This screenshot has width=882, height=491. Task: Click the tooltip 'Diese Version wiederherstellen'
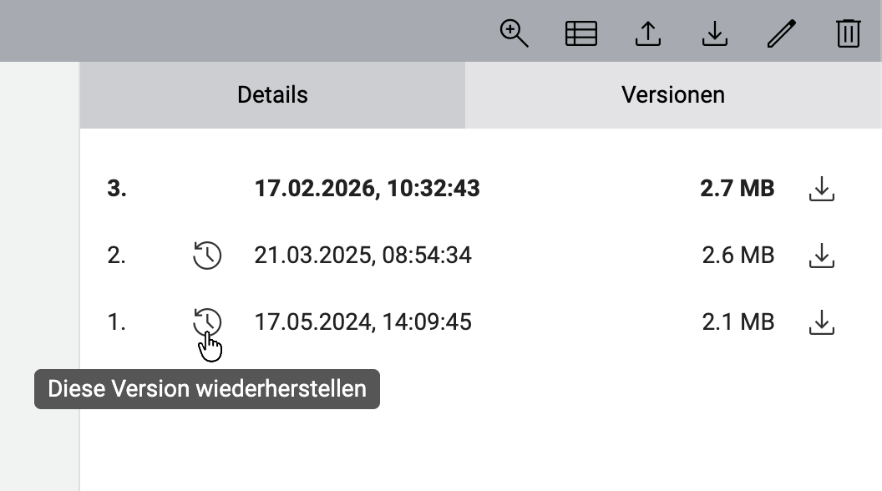[x=206, y=388]
